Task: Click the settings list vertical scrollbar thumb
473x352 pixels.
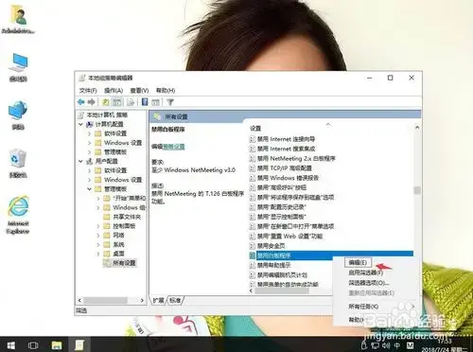Action: click(417, 190)
